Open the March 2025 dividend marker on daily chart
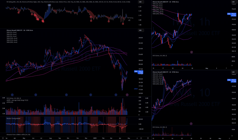This screenshot has height=140, width=238. 116,95
